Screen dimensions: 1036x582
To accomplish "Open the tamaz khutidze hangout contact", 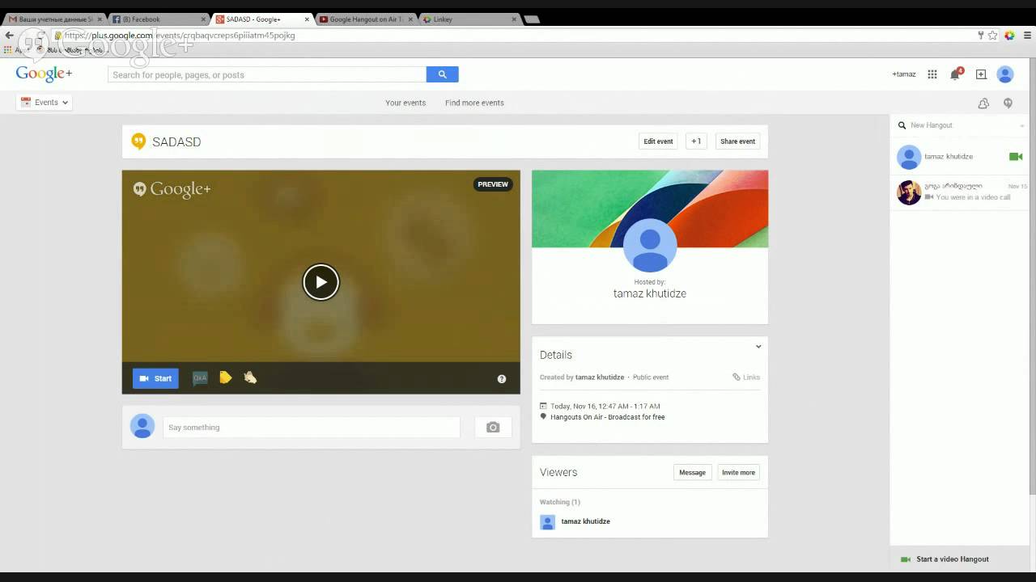I will coord(960,157).
